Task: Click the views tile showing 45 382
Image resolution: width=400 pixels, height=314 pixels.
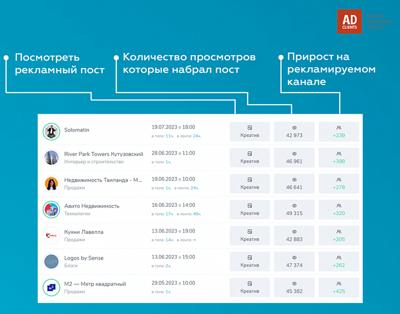Action: [x=294, y=287]
